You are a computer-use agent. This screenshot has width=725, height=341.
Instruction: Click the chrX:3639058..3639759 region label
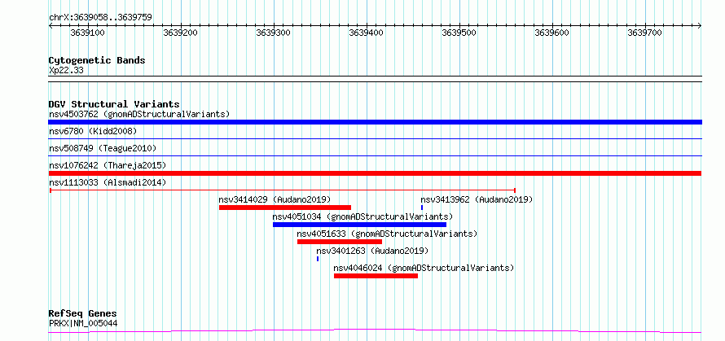[100, 18]
